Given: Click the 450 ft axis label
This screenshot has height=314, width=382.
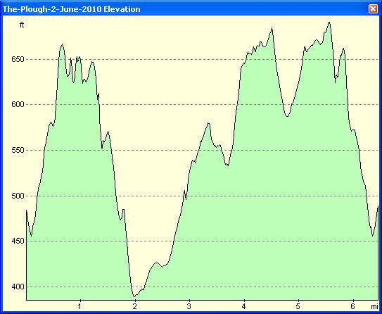Looking at the screenshot, I should coord(18,241).
